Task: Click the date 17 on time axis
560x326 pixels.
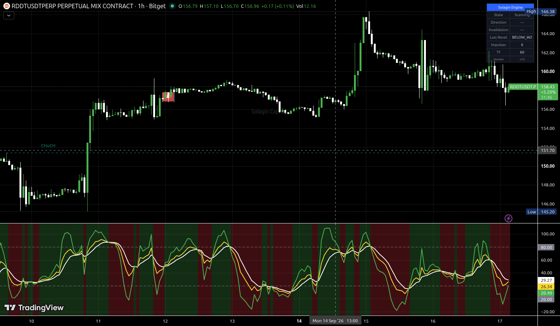Action: pos(500,321)
